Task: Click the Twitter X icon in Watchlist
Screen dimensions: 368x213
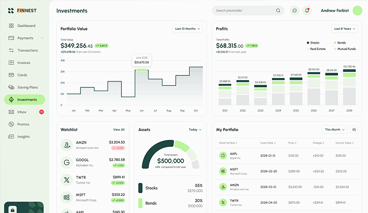Action: tap(67, 180)
